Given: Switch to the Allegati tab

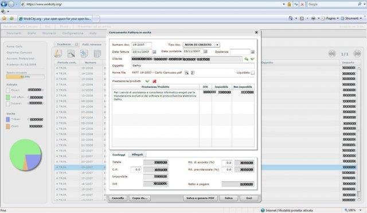Looking at the screenshot, I should coord(138,154).
